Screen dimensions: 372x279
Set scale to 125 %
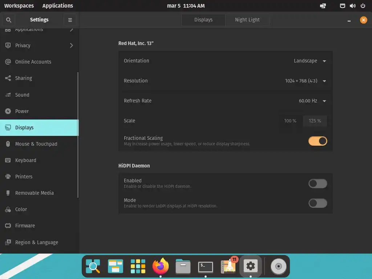pyautogui.click(x=315, y=121)
